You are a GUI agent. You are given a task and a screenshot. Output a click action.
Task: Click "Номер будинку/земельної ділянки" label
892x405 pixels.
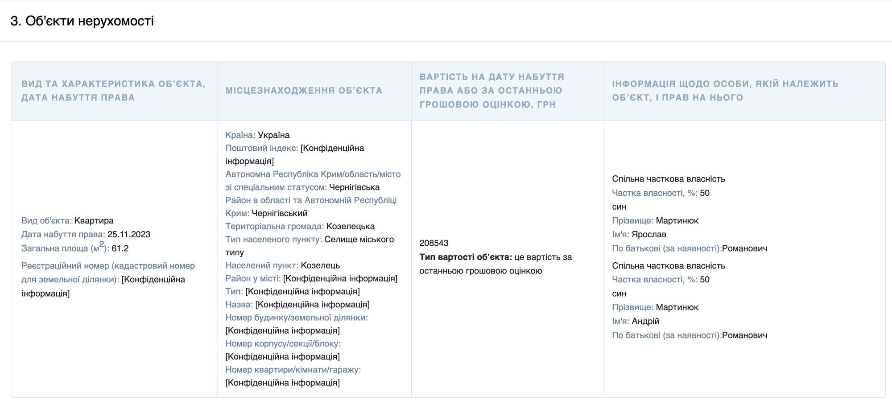[x=297, y=317]
